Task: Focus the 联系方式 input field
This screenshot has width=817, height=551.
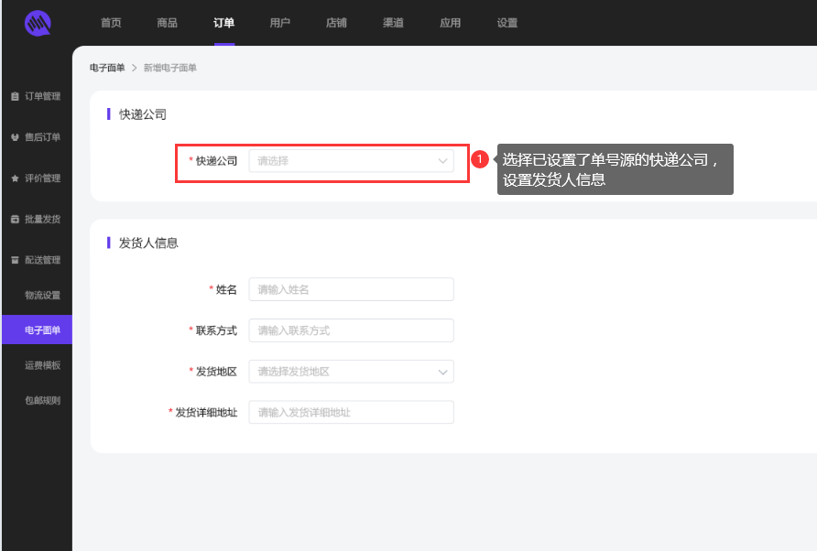Action: [351, 330]
